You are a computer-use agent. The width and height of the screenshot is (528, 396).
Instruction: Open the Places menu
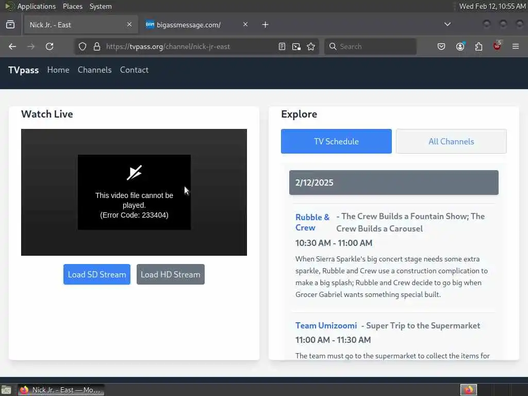[72, 6]
